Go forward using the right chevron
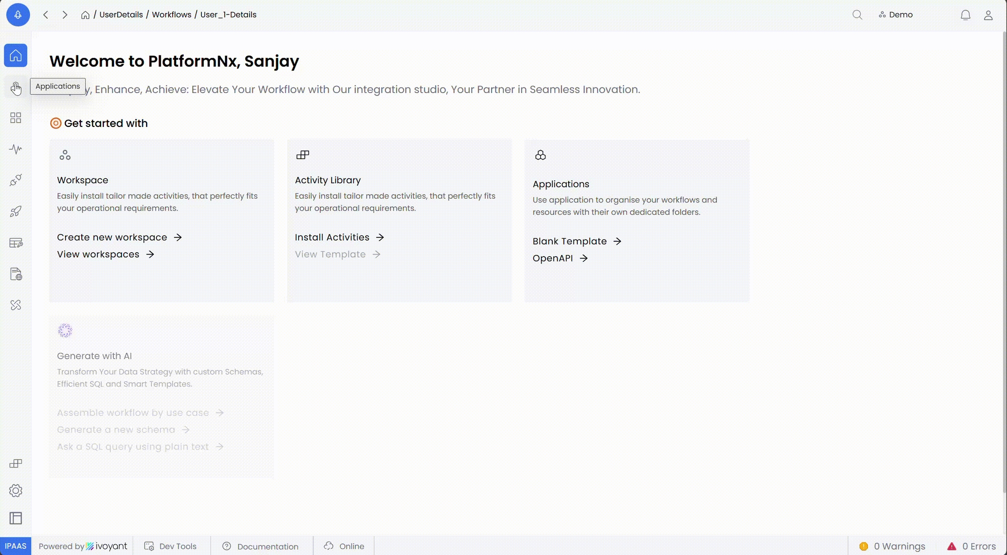 65,15
